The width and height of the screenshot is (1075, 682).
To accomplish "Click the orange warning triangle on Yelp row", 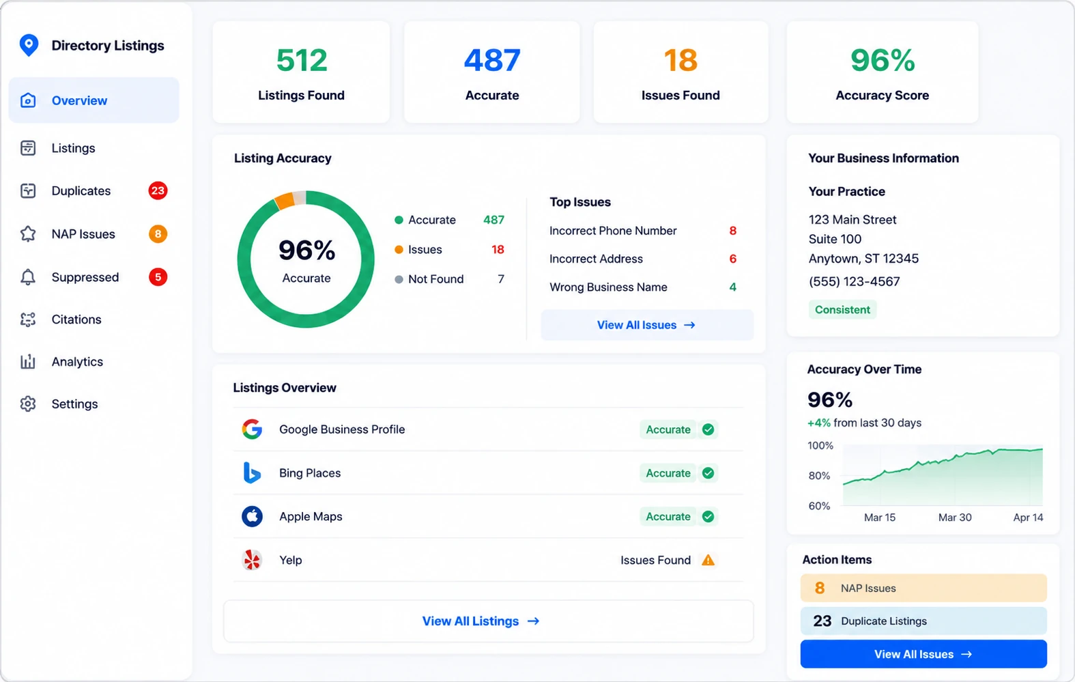I will 708,560.
